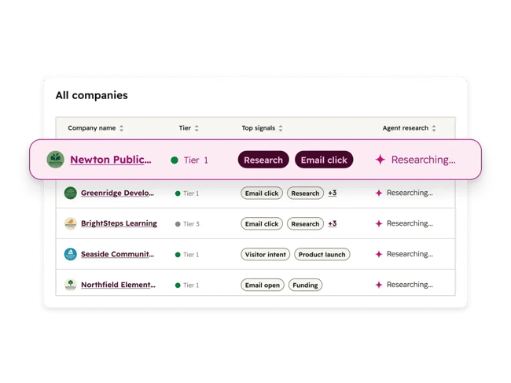Click the Seaside Community logo icon
511x383 pixels.
[70, 255]
